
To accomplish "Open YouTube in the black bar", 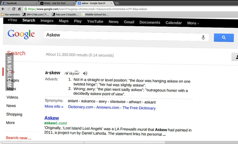I will 95,21.
